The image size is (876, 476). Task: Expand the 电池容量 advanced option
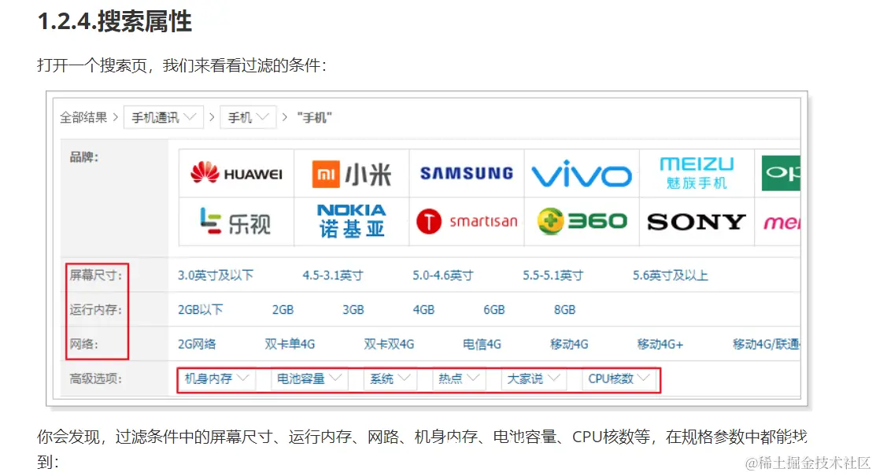[309, 378]
